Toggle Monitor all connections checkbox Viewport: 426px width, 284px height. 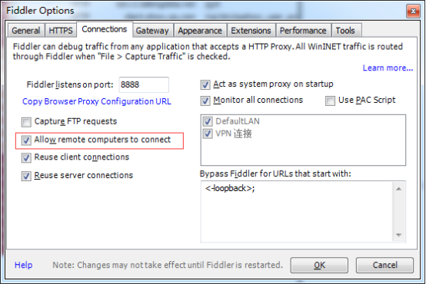coord(205,101)
